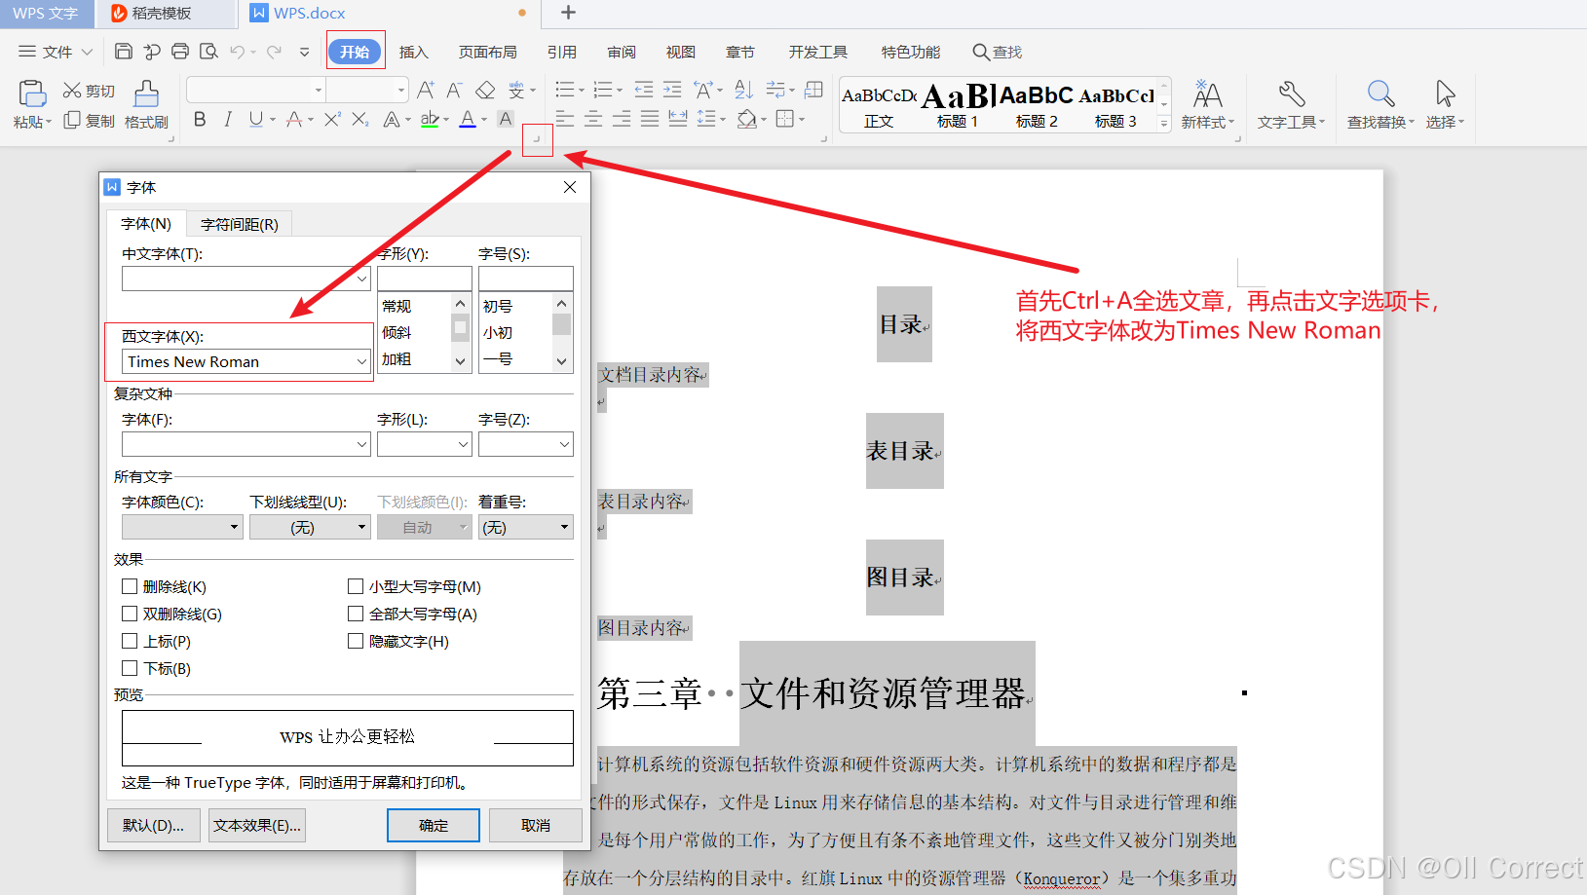Switch to 字符间距(R) tab
The image size is (1587, 895).
click(240, 224)
